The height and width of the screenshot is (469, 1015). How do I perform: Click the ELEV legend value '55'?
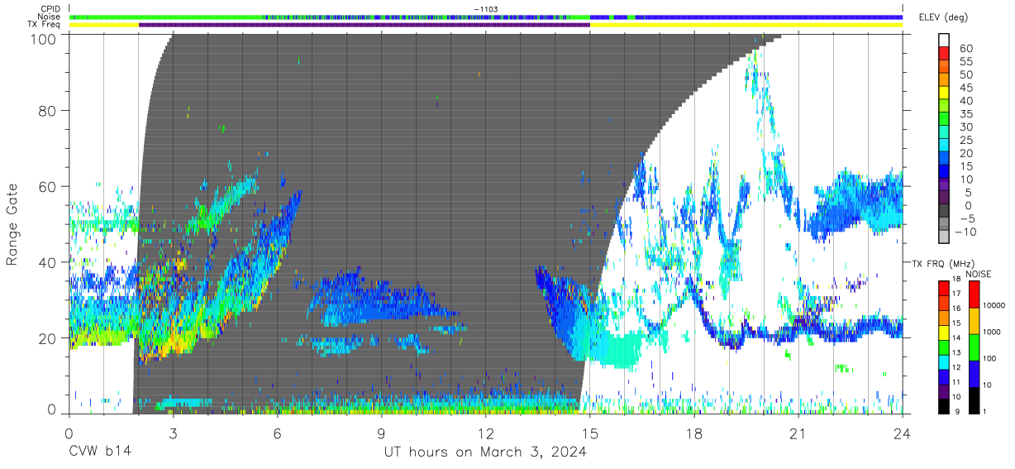click(967, 61)
